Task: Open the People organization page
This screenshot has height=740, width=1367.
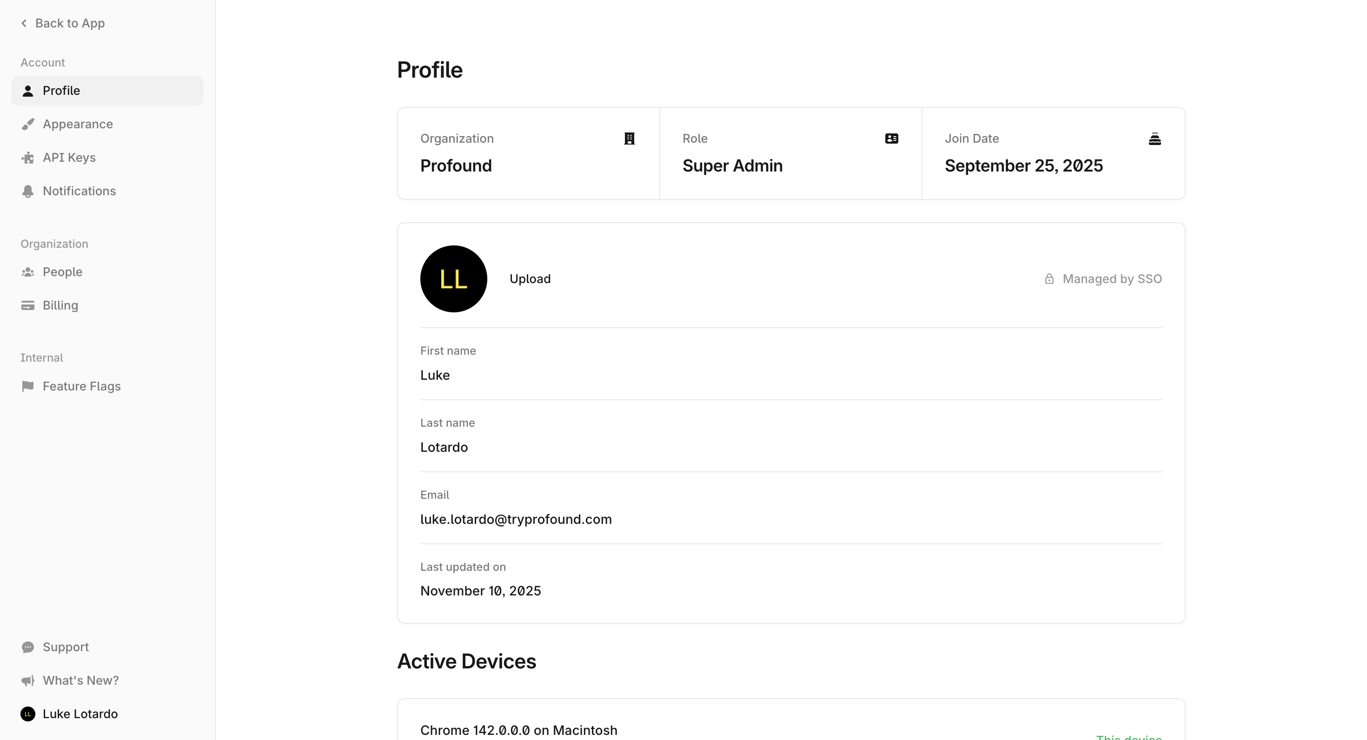Action: (x=107, y=272)
